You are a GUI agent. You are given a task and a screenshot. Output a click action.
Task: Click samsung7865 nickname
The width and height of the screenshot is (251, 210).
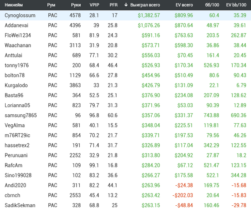click(20, 115)
